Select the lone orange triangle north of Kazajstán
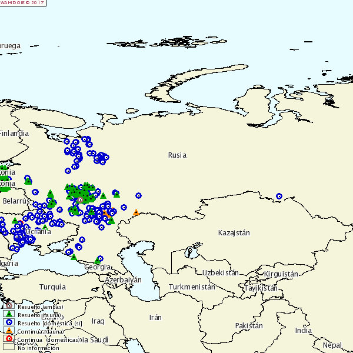Screen dimensions: 353x353 click(136, 212)
